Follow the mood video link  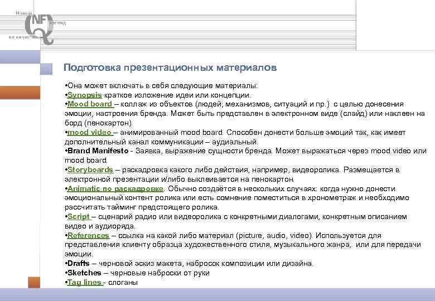coord(90,133)
